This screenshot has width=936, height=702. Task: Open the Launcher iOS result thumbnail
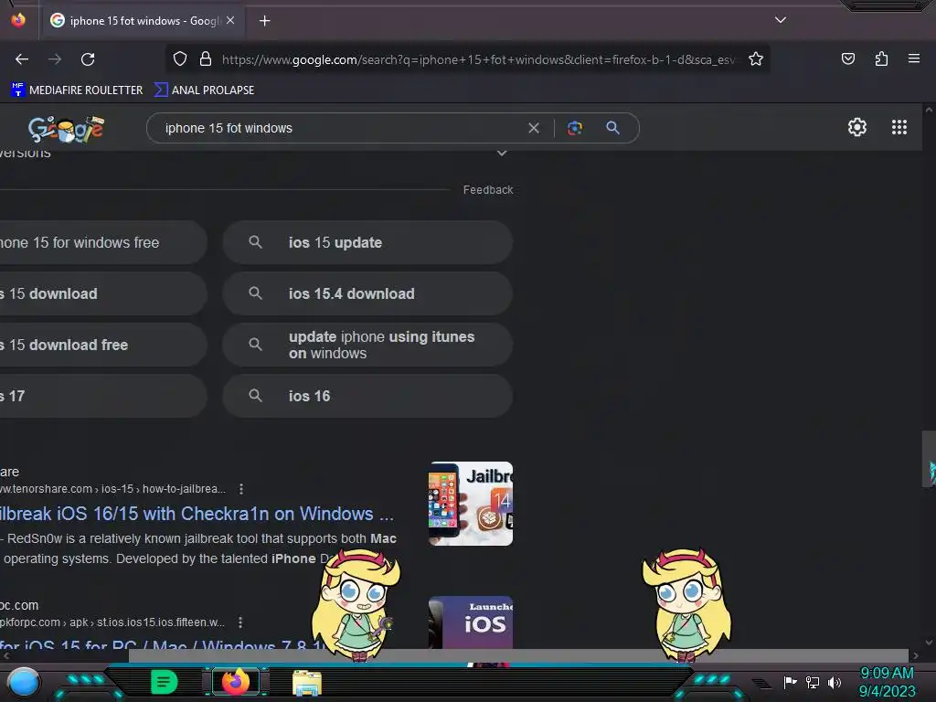pyautogui.click(x=471, y=622)
